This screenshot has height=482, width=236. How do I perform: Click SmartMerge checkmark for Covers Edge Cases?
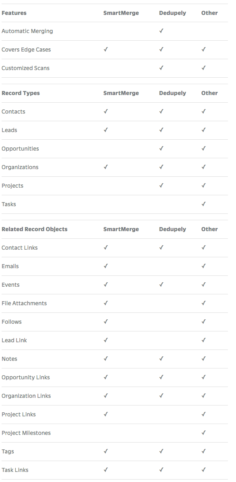click(x=106, y=49)
